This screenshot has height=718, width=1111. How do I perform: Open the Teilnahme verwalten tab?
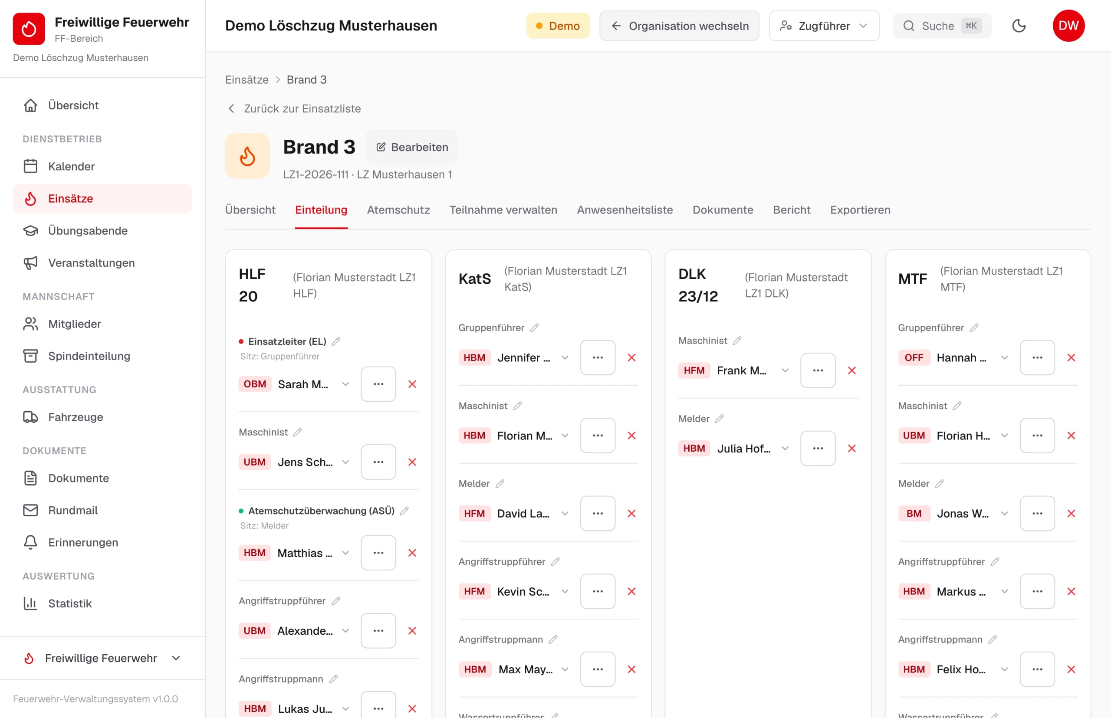[x=503, y=210]
